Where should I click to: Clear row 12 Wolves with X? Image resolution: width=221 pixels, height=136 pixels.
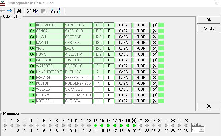coord(154,89)
